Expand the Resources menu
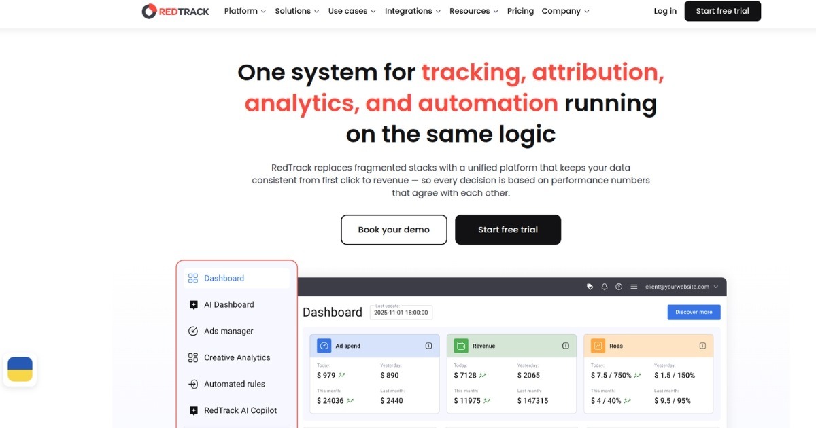The height and width of the screenshot is (428, 816). (474, 11)
